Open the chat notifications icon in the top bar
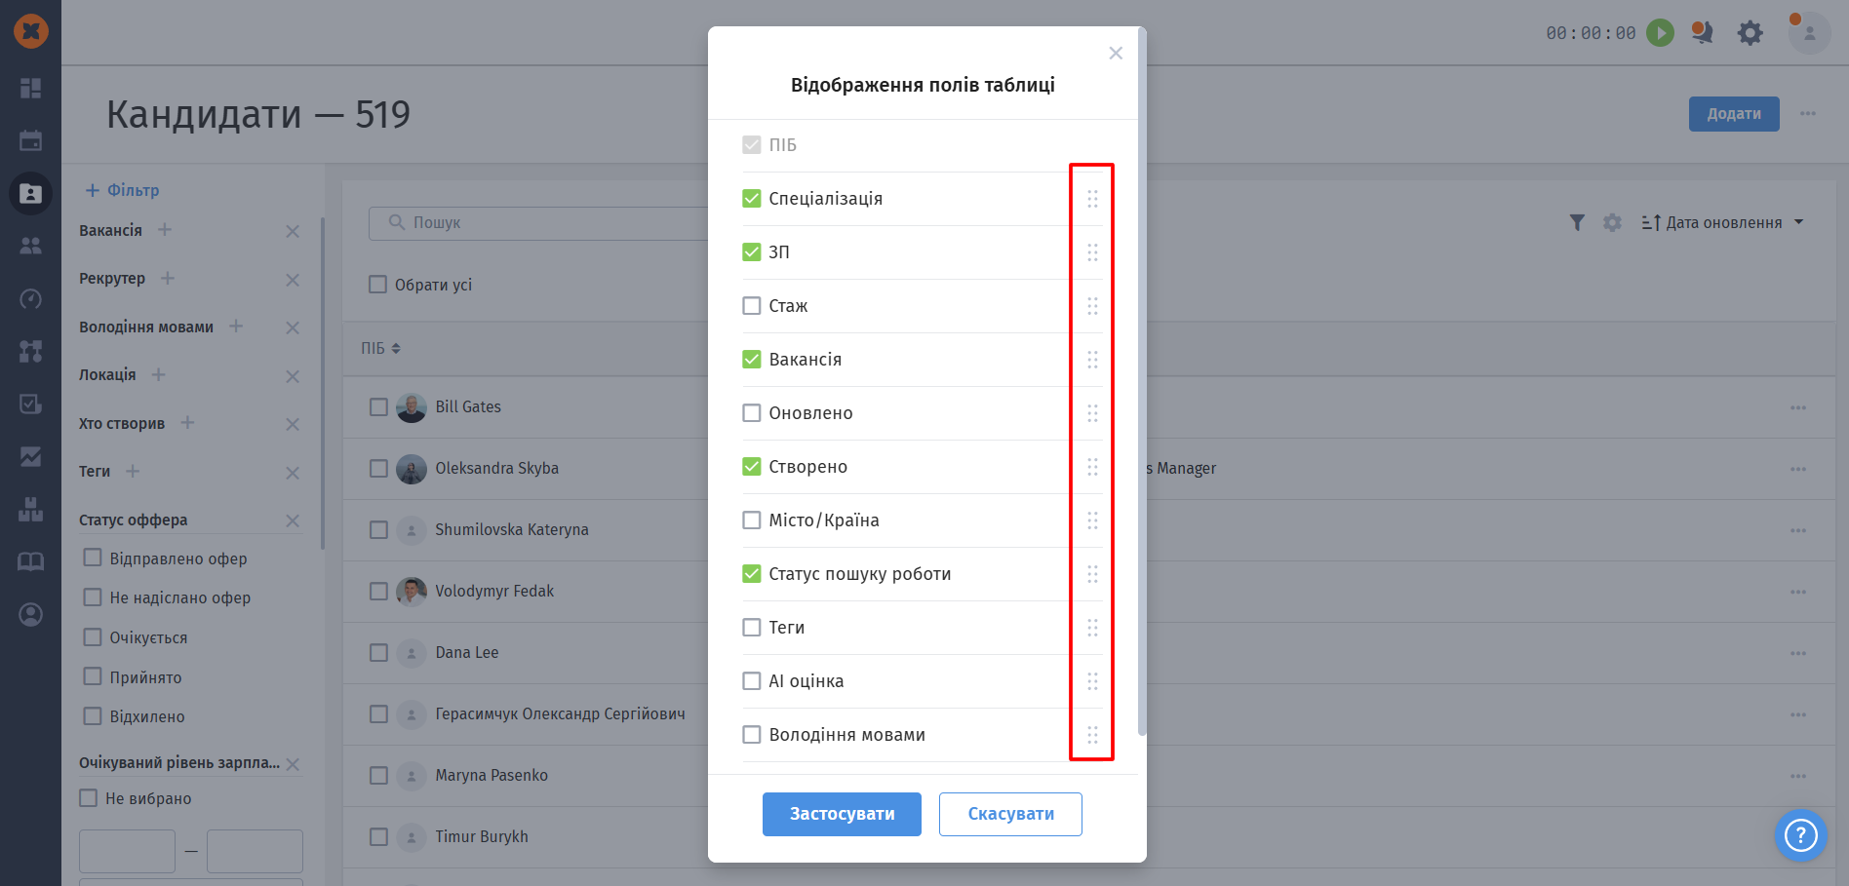 click(1703, 32)
